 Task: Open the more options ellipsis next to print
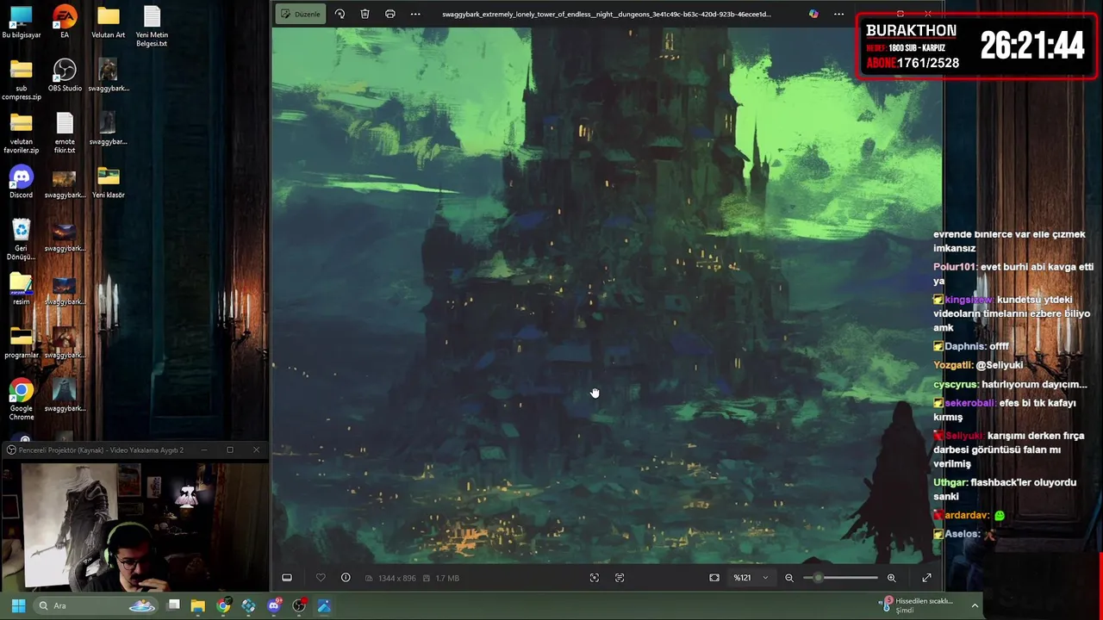[415, 14]
